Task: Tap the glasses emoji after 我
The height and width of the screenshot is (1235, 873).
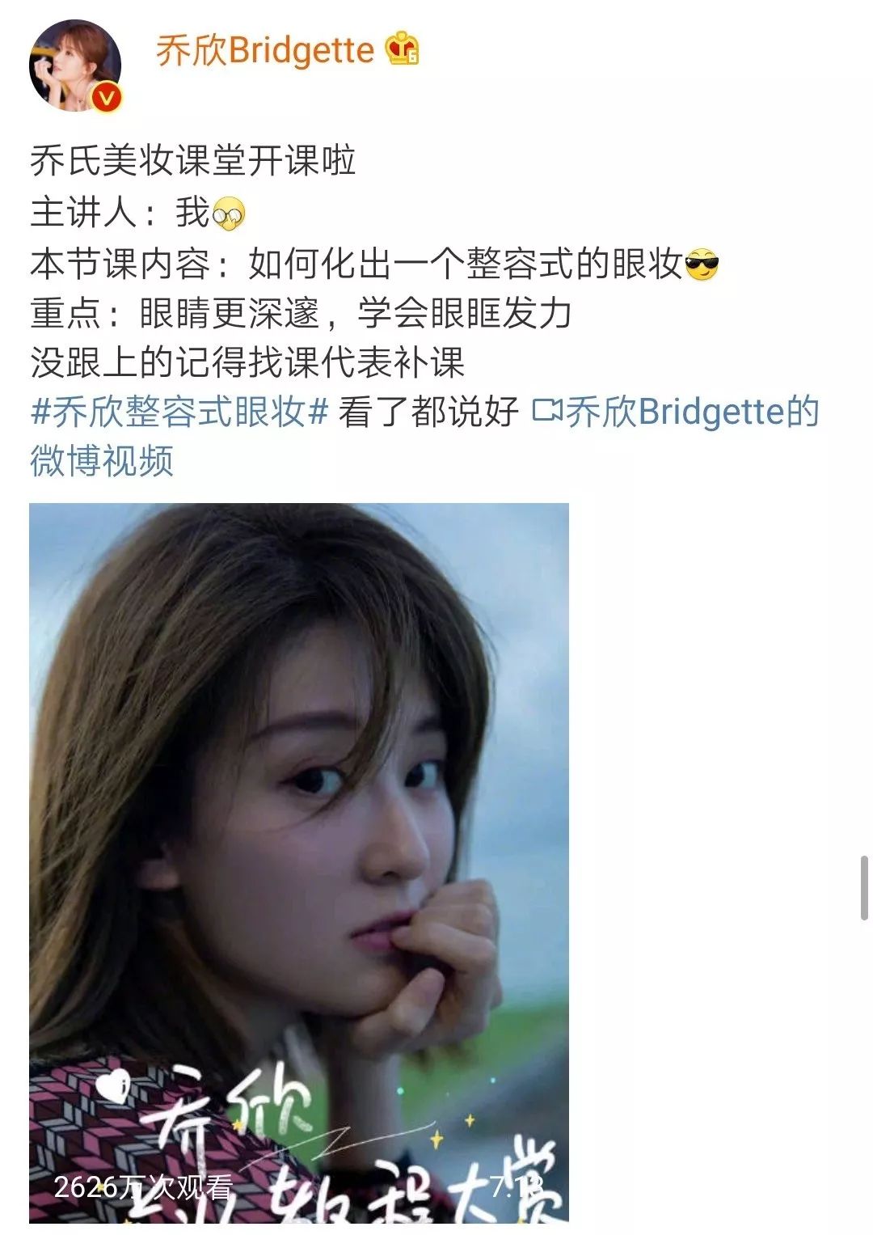Action: click(x=229, y=214)
